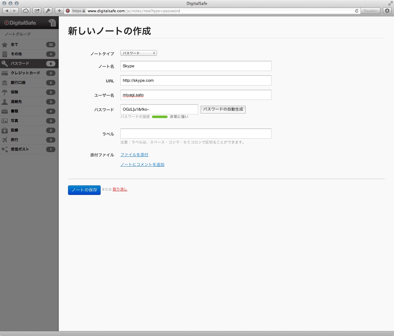Click the new note icon in sidebar header

point(52,23)
